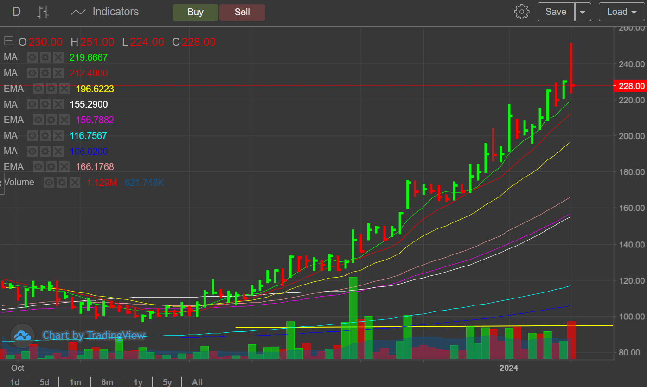Click the Oct date axis label
The height and width of the screenshot is (387, 647).
(18, 368)
